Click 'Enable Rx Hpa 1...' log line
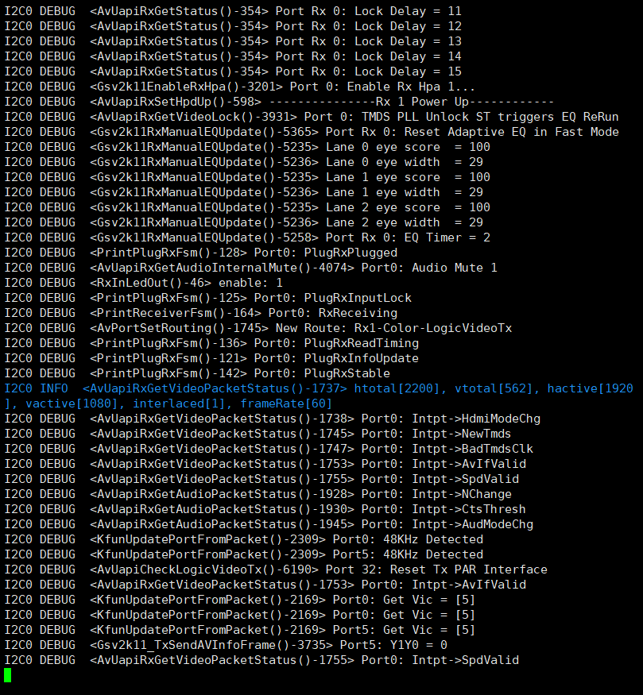The width and height of the screenshot is (643, 695). tap(239, 87)
